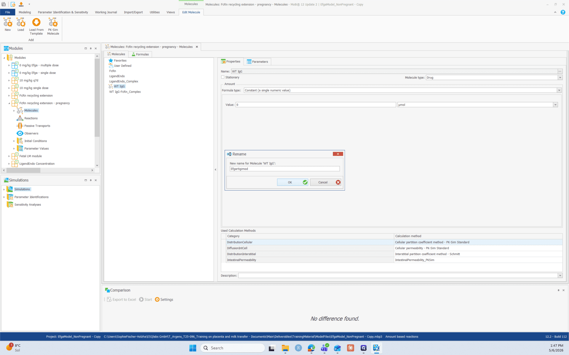This screenshot has width=569, height=355.
Task: Expand the Simulations tree node
Action: click(4, 189)
